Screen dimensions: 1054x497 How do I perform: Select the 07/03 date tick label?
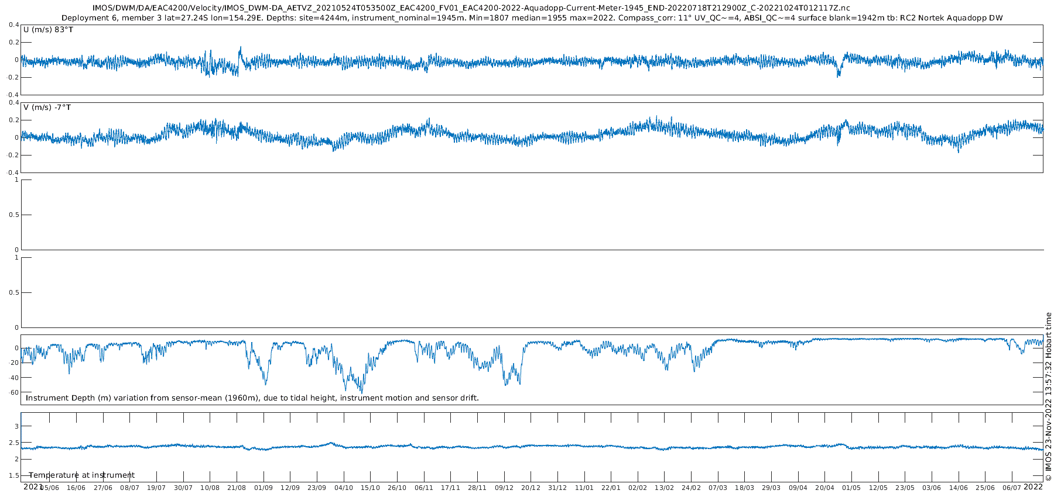pos(718,488)
